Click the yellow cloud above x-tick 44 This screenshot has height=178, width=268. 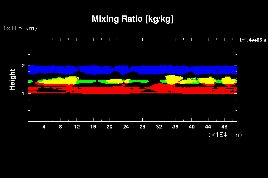point(207,80)
